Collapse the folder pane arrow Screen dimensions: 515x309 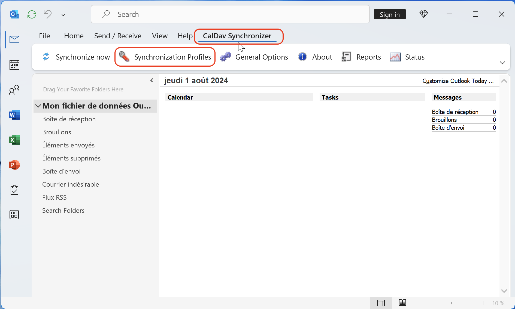152,80
